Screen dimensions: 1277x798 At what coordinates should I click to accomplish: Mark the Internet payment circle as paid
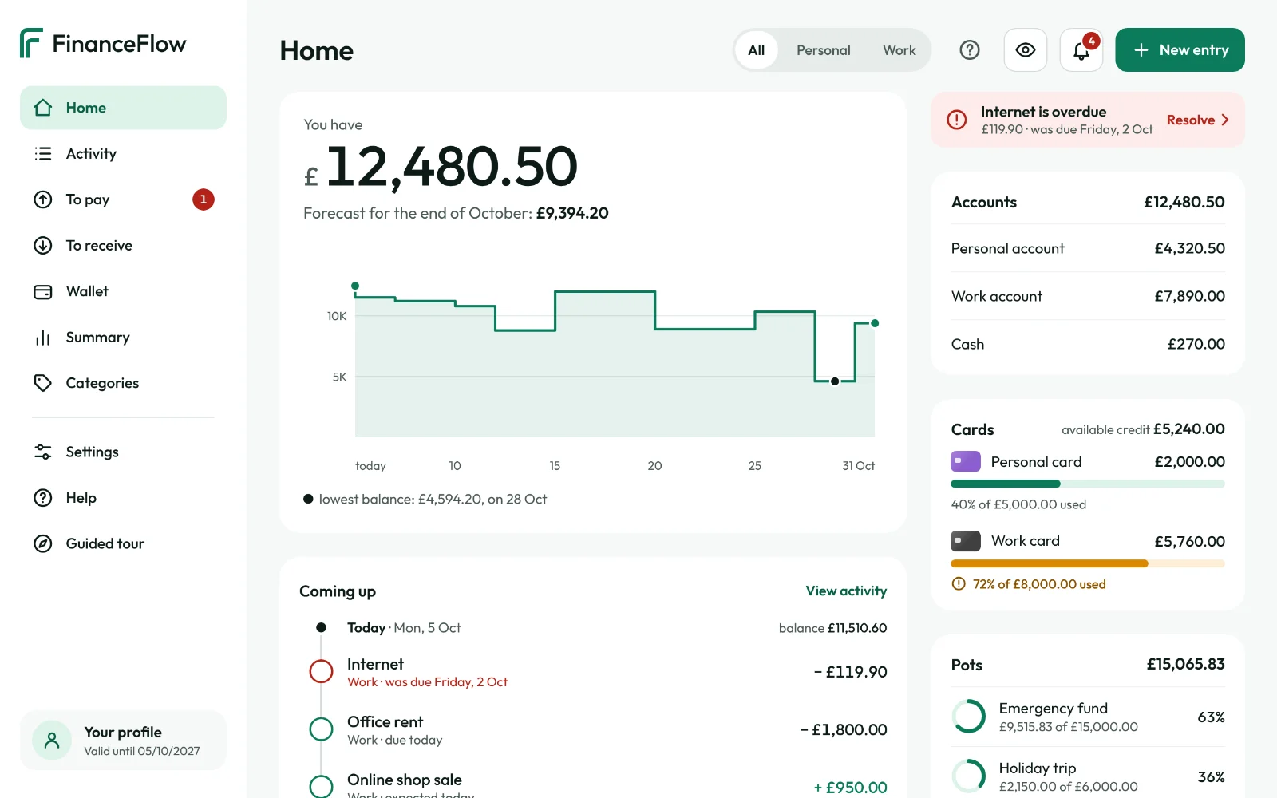pos(321,671)
